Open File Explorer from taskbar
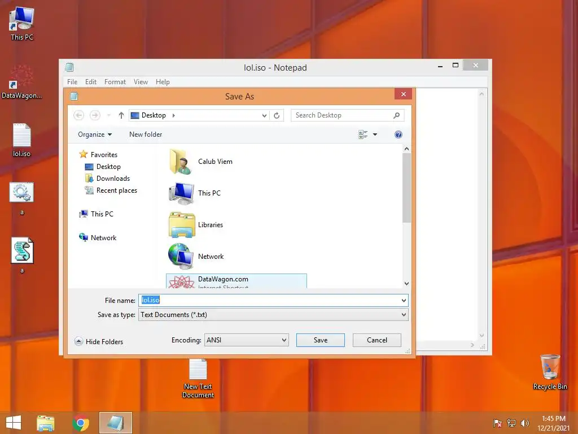The height and width of the screenshot is (434, 578). [x=45, y=423]
